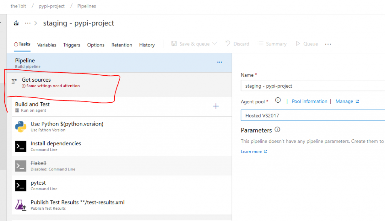Image resolution: width=385 pixels, height=221 pixels.
Task: Click the Save & queue button
Action: (194, 44)
